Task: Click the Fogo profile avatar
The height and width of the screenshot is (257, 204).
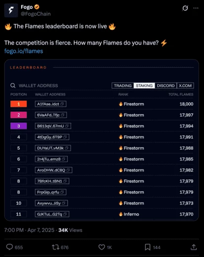Action: 11,10
